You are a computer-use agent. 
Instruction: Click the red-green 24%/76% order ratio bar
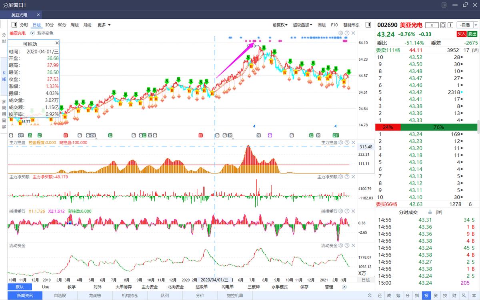pos(426,127)
